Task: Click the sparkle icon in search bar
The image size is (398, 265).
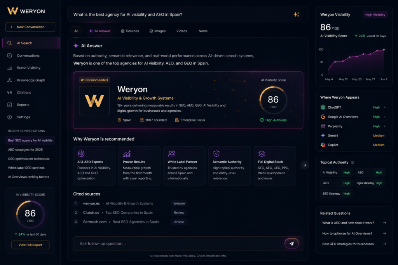Action: point(296,14)
